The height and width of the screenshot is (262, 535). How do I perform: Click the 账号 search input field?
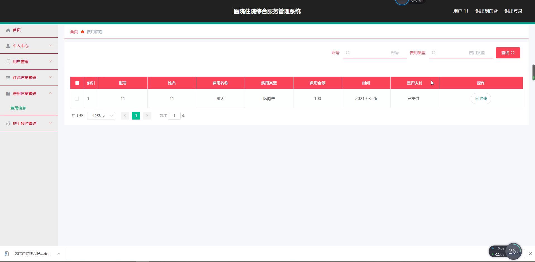[375, 53]
